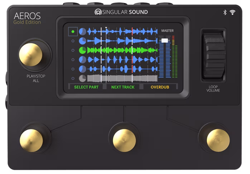Viewport: 250px width, 174px height.
Task: Click the Gold Edition text
Action: [x=27, y=22]
